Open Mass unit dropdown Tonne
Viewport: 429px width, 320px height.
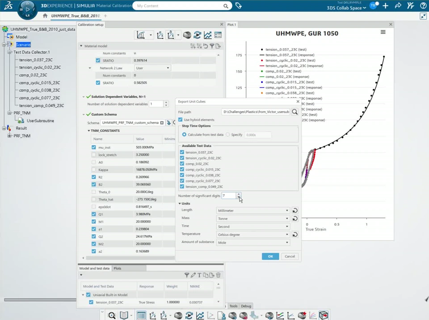tap(253, 219)
